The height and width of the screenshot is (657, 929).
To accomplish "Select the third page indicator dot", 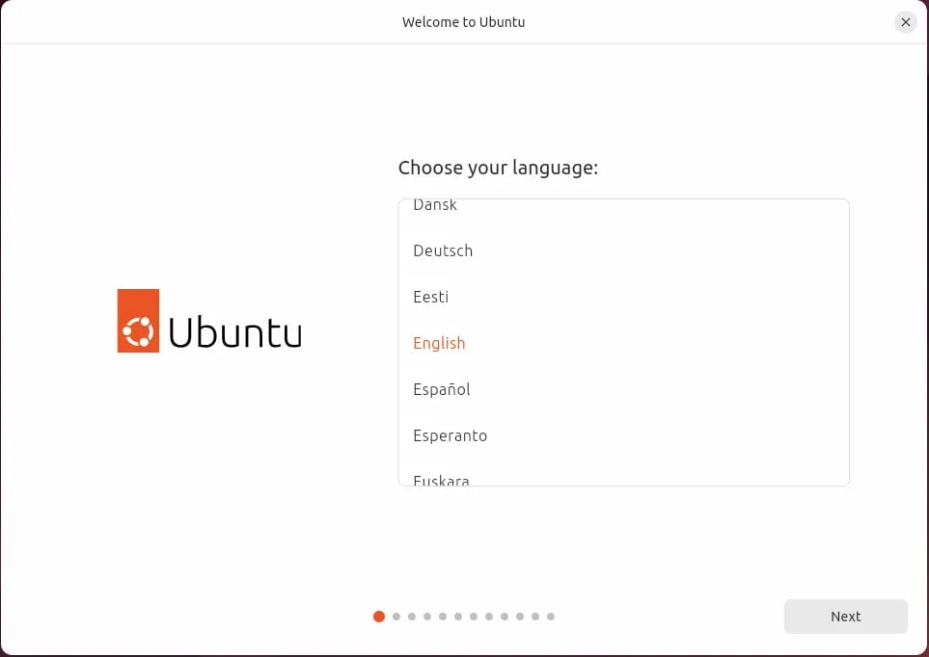I will click(411, 617).
